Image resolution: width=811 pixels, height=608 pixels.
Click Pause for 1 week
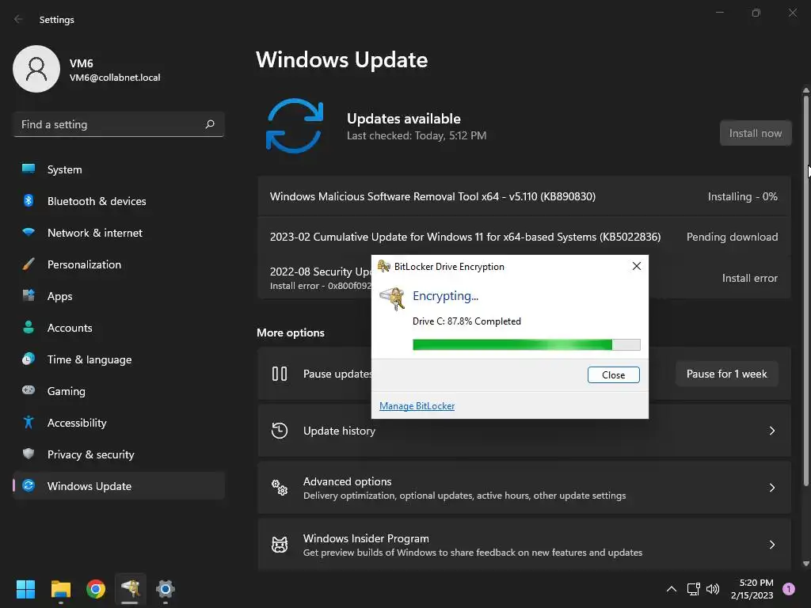point(727,374)
